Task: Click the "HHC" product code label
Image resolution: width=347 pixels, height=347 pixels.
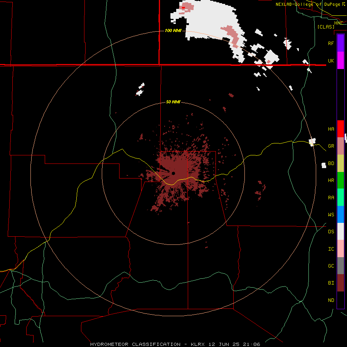Action: [x=339, y=23]
